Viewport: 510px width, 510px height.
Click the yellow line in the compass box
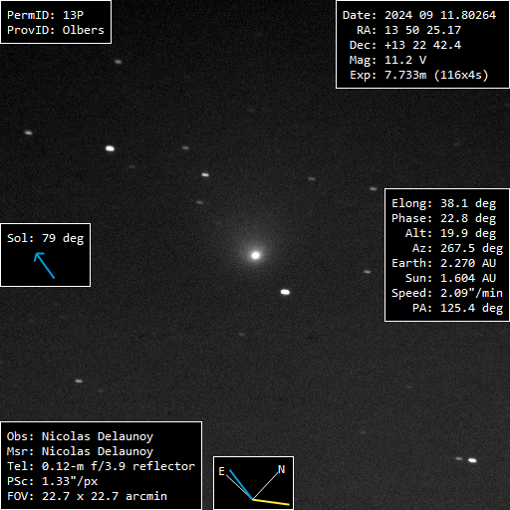(x=271, y=502)
